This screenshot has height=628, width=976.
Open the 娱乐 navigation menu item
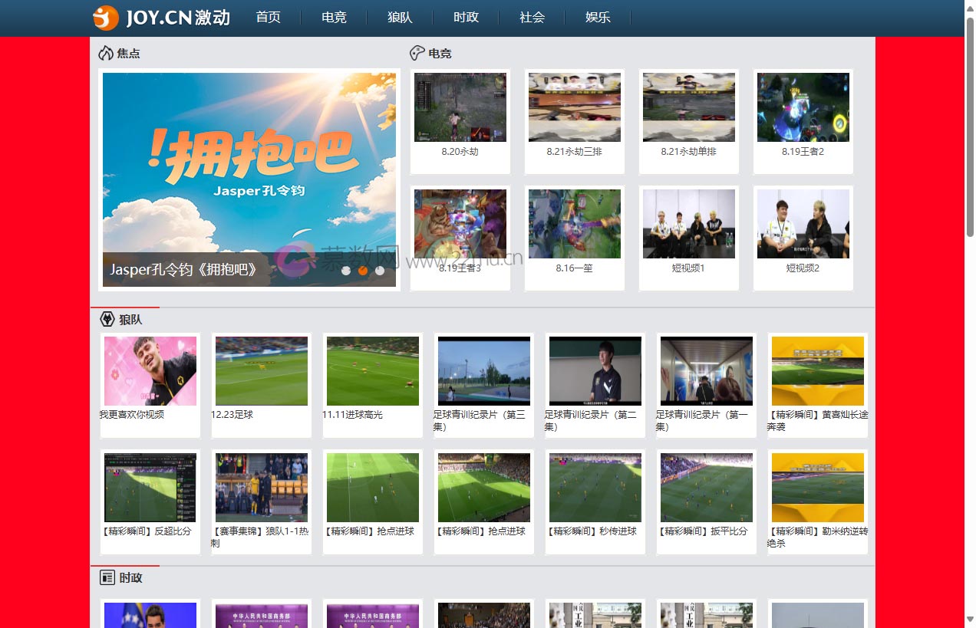tap(598, 18)
